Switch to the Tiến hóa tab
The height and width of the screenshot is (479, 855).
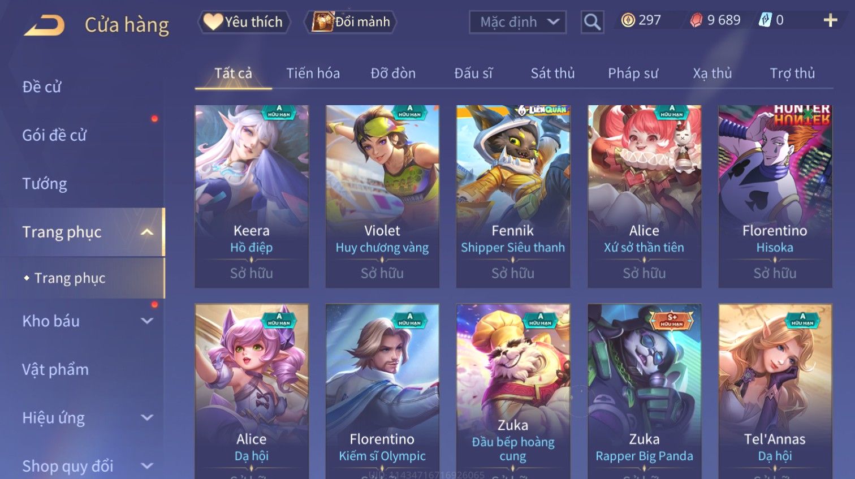pos(313,74)
